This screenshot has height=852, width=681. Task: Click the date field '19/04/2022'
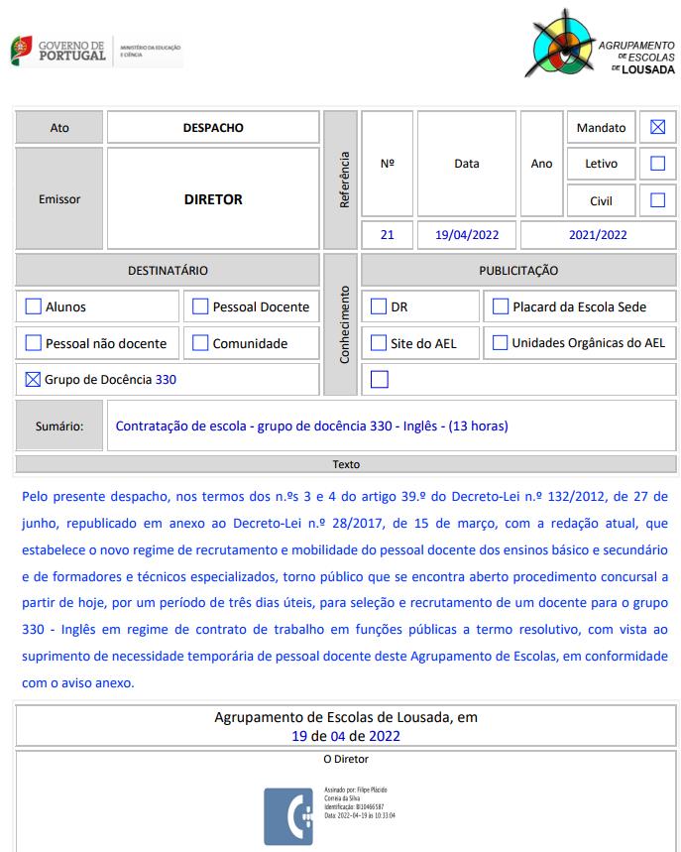(467, 235)
